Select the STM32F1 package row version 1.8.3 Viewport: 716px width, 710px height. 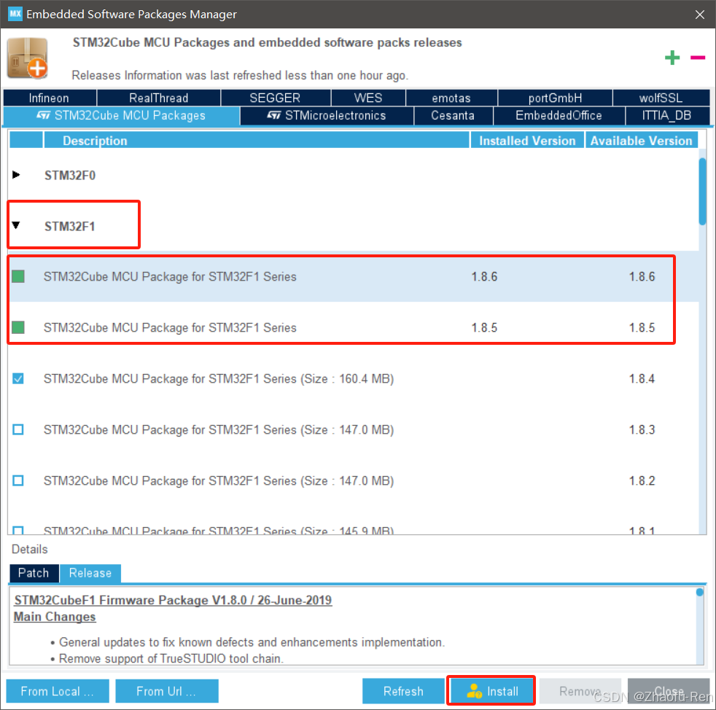354,429
